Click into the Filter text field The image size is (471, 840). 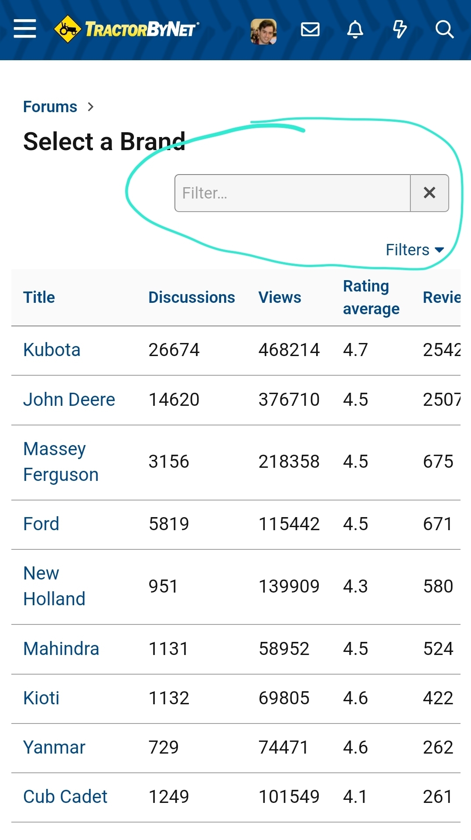292,193
